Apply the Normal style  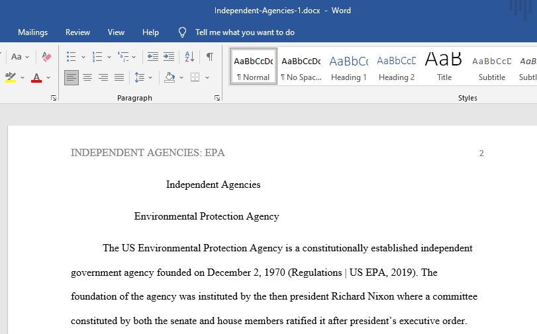click(254, 66)
